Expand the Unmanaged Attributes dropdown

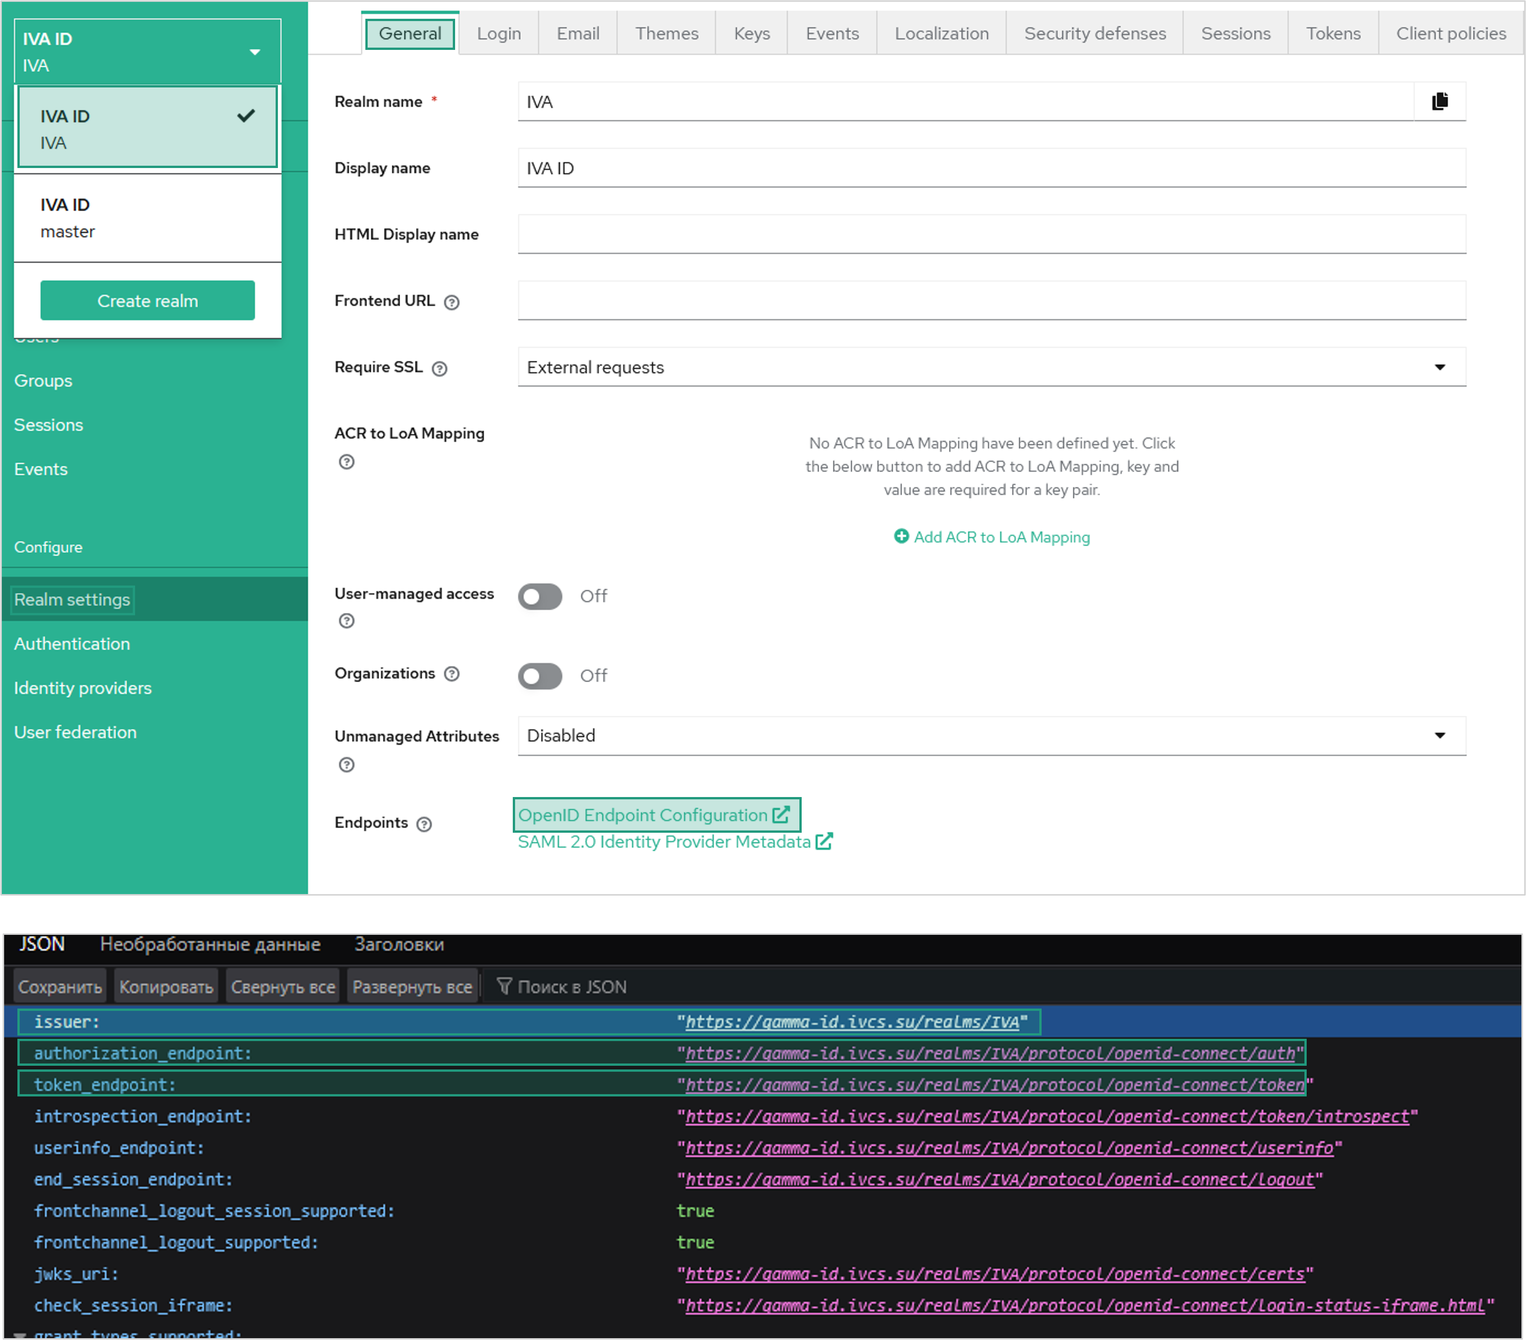coord(991,736)
